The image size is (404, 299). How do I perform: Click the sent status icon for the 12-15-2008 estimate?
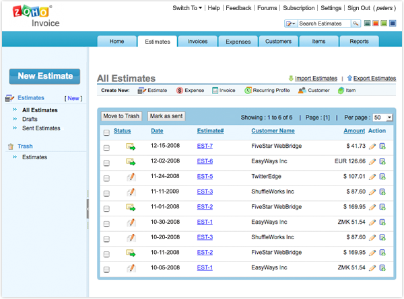click(x=131, y=146)
